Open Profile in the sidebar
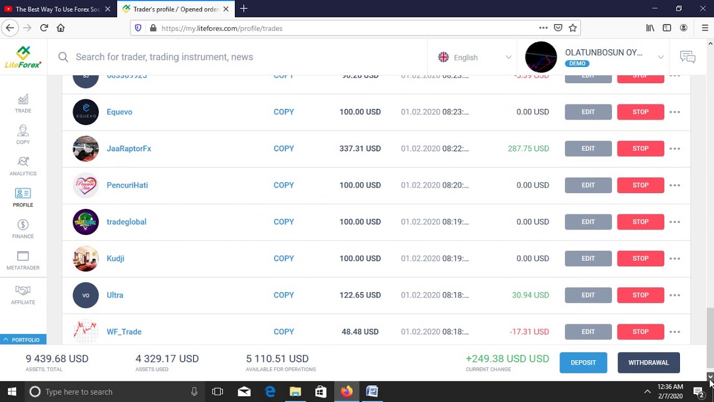 click(23, 198)
